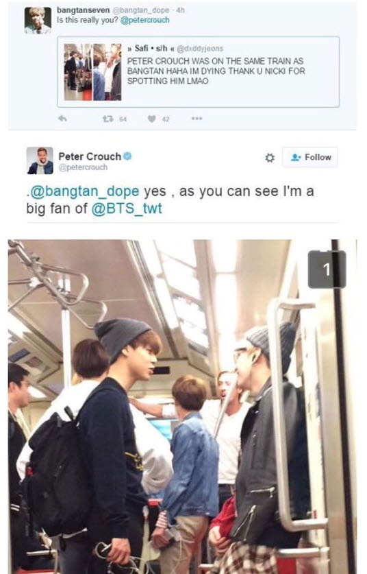Click the Peter Crouch display name
The width and height of the screenshot is (367, 574).
point(90,156)
